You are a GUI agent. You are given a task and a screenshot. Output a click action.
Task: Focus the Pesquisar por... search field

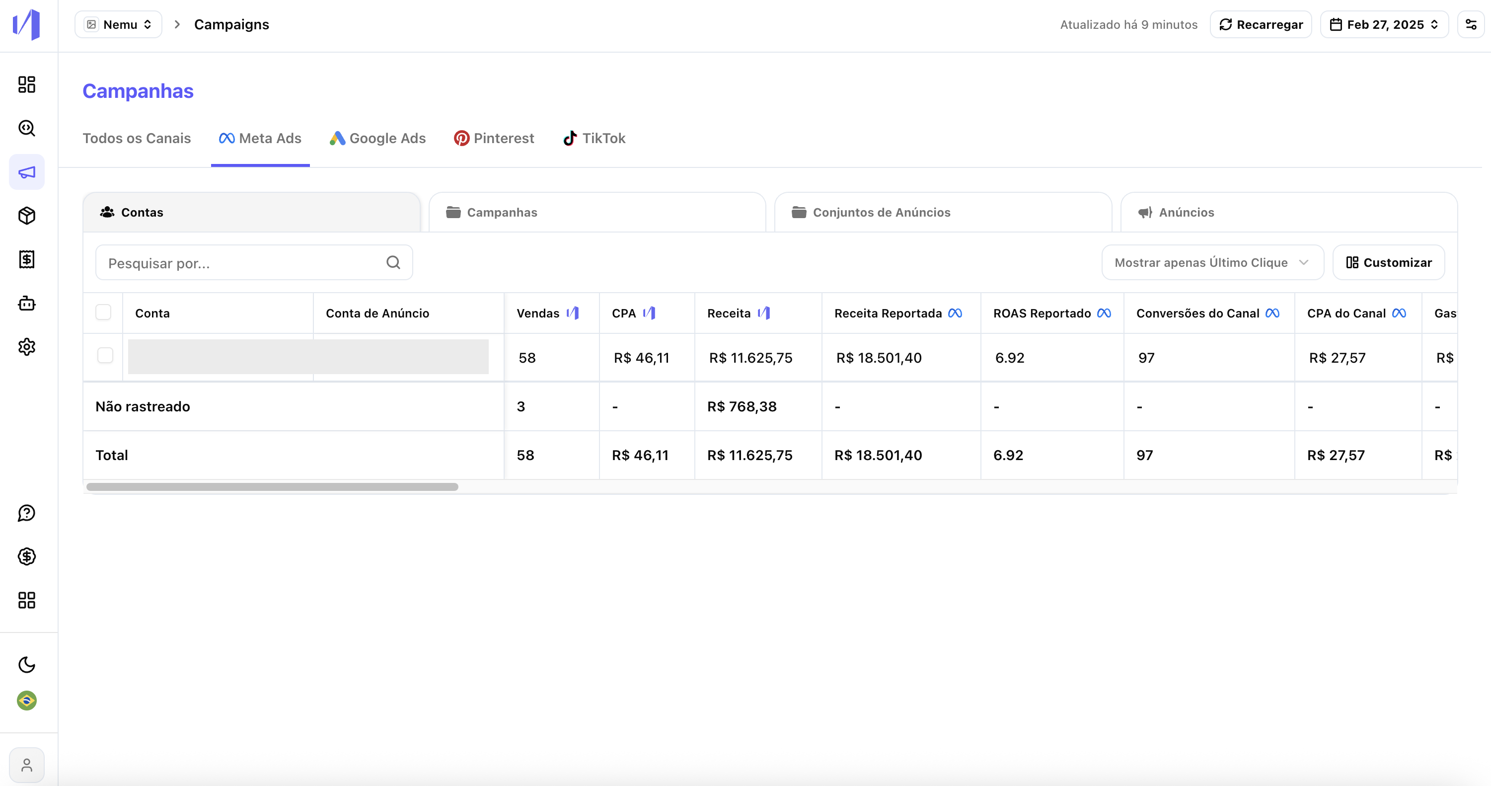254,263
